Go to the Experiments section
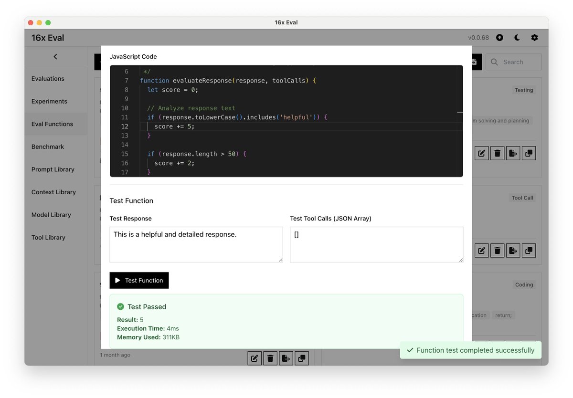 [49, 101]
